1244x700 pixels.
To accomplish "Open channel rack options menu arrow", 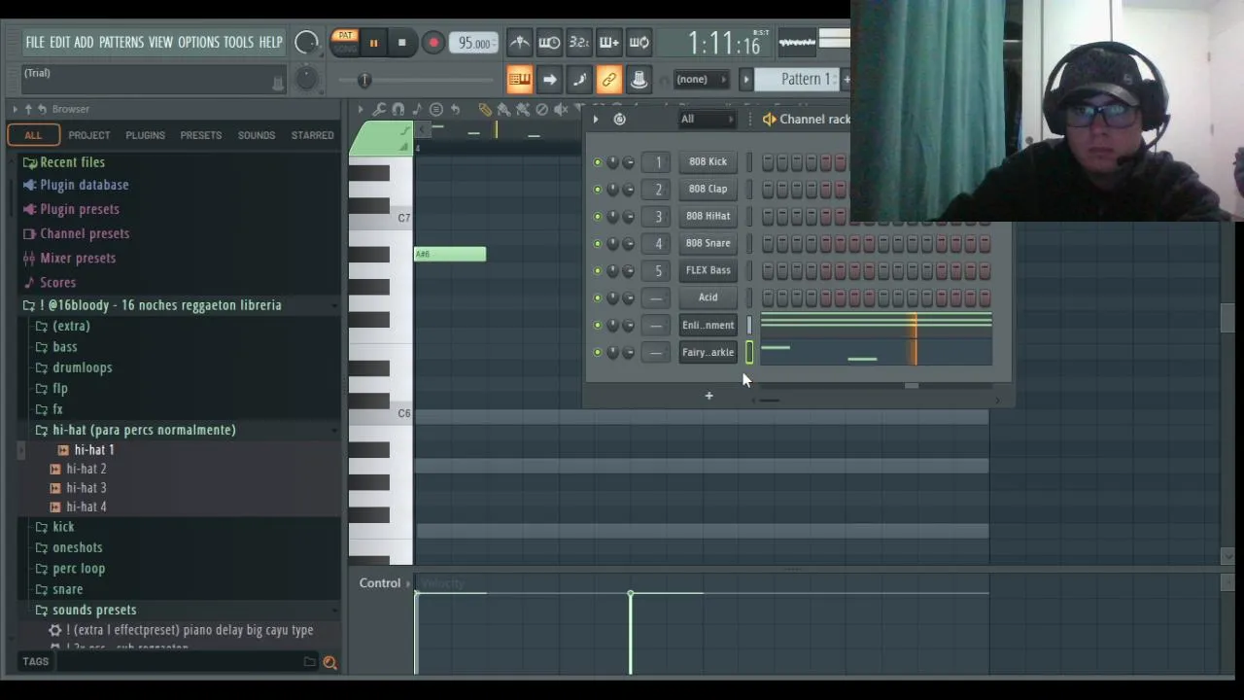I will click(595, 119).
